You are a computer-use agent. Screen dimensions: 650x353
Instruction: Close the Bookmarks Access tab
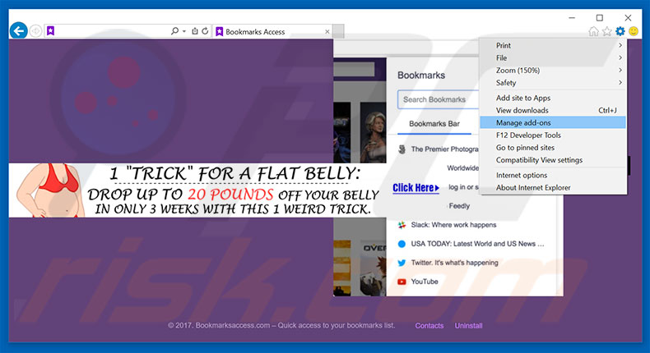coord(327,31)
